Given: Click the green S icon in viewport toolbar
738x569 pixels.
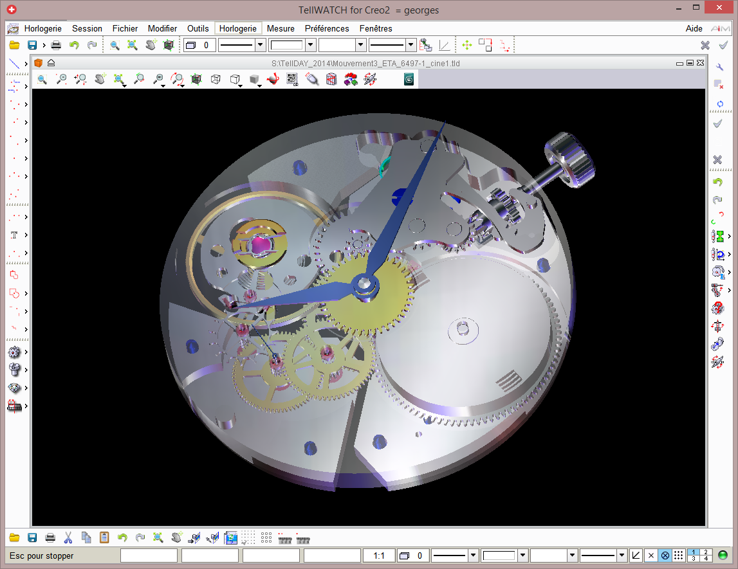Looking at the screenshot, I should point(409,79).
